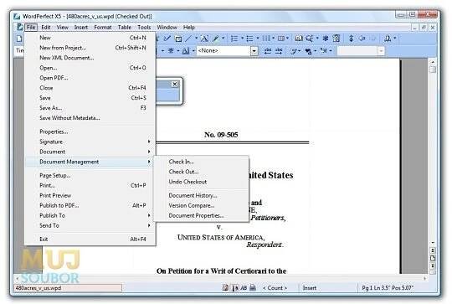452x304 pixels.
Task: Click the vertical scrollbar down arrow
Action: [x=433, y=243]
